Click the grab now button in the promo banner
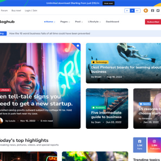Viewport: 161px width, 161px height. 108,3
